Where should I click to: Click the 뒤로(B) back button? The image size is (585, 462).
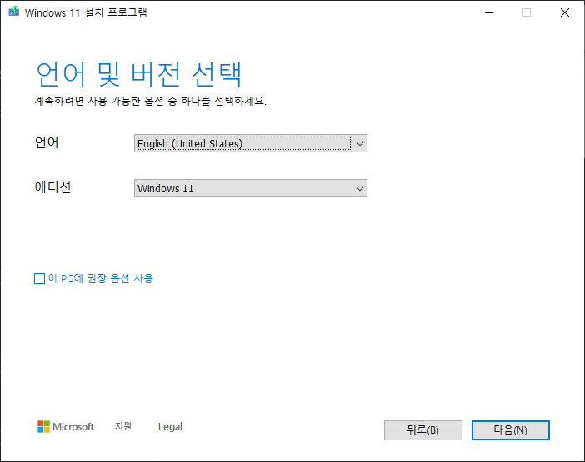[423, 430]
